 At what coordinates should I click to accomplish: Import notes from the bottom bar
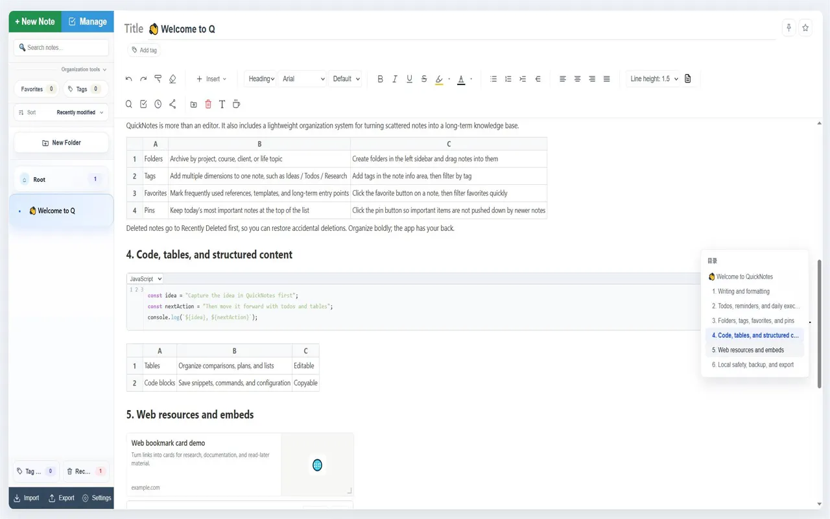click(27, 498)
